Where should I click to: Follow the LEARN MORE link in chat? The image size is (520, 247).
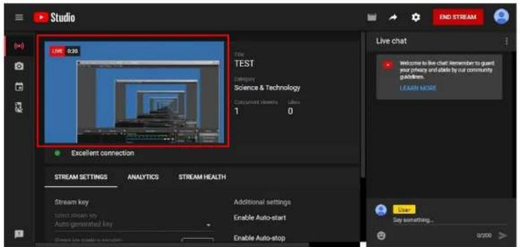coord(418,88)
